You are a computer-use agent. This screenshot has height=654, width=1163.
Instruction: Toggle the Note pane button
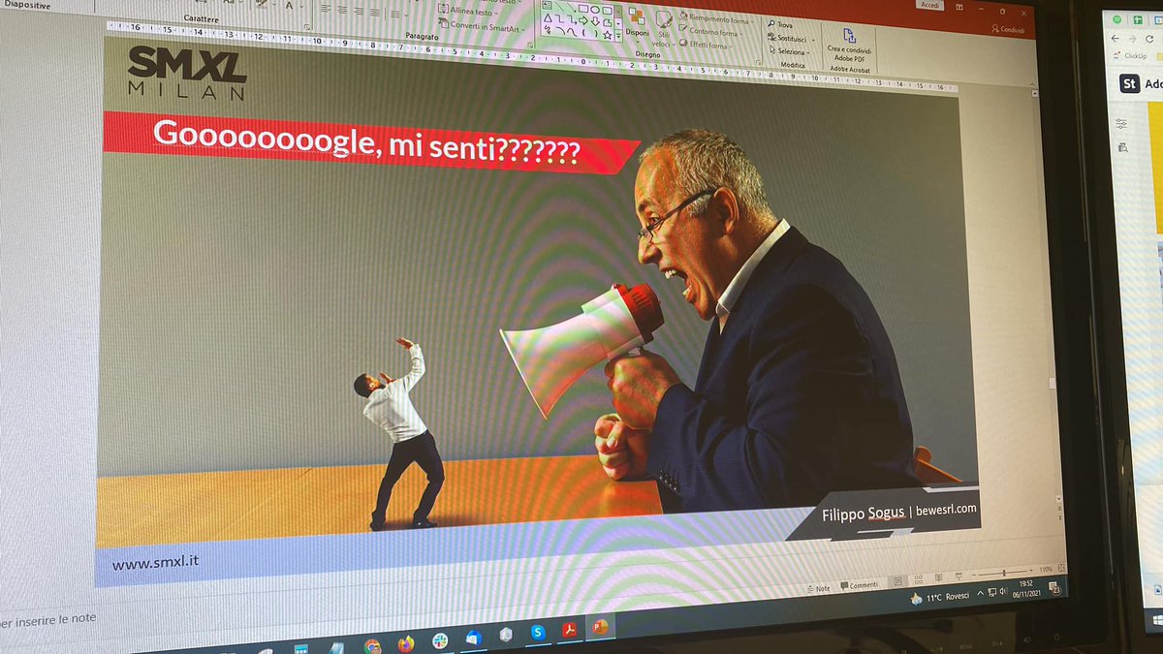click(x=819, y=588)
